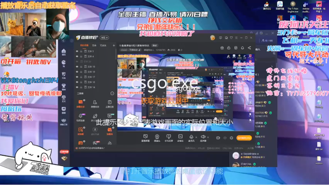The height and width of the screenshot is (185, 329).
Task: Click the padlock icon above preview
Action: point(229,48)
